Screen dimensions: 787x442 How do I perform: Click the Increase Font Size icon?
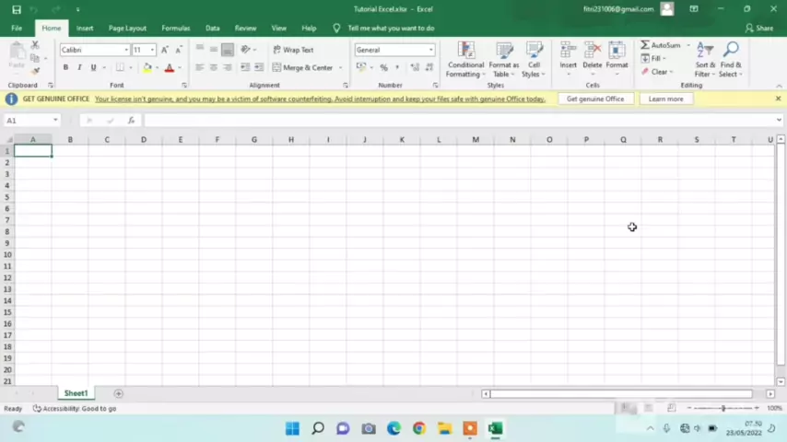point(165,50)
